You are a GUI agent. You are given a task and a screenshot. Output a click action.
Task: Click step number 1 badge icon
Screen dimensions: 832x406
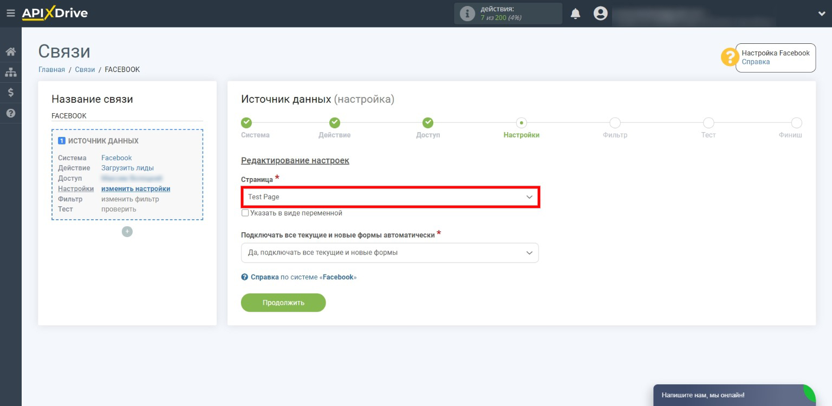[x=62, y=141]
